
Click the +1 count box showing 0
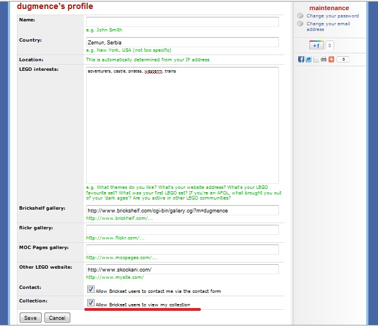coord(329,46)
